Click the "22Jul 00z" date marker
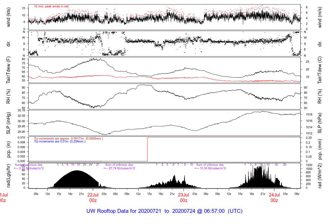The image size is (329, 224). (93, 197)
